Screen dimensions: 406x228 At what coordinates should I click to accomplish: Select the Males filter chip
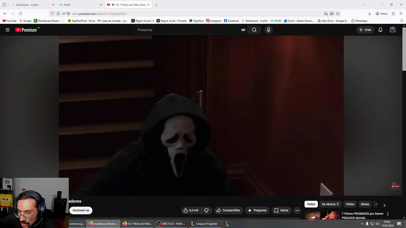[x=365, y=204]
